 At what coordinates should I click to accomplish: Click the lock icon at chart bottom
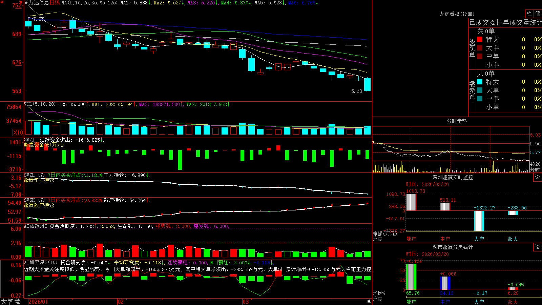coord(369,301)
